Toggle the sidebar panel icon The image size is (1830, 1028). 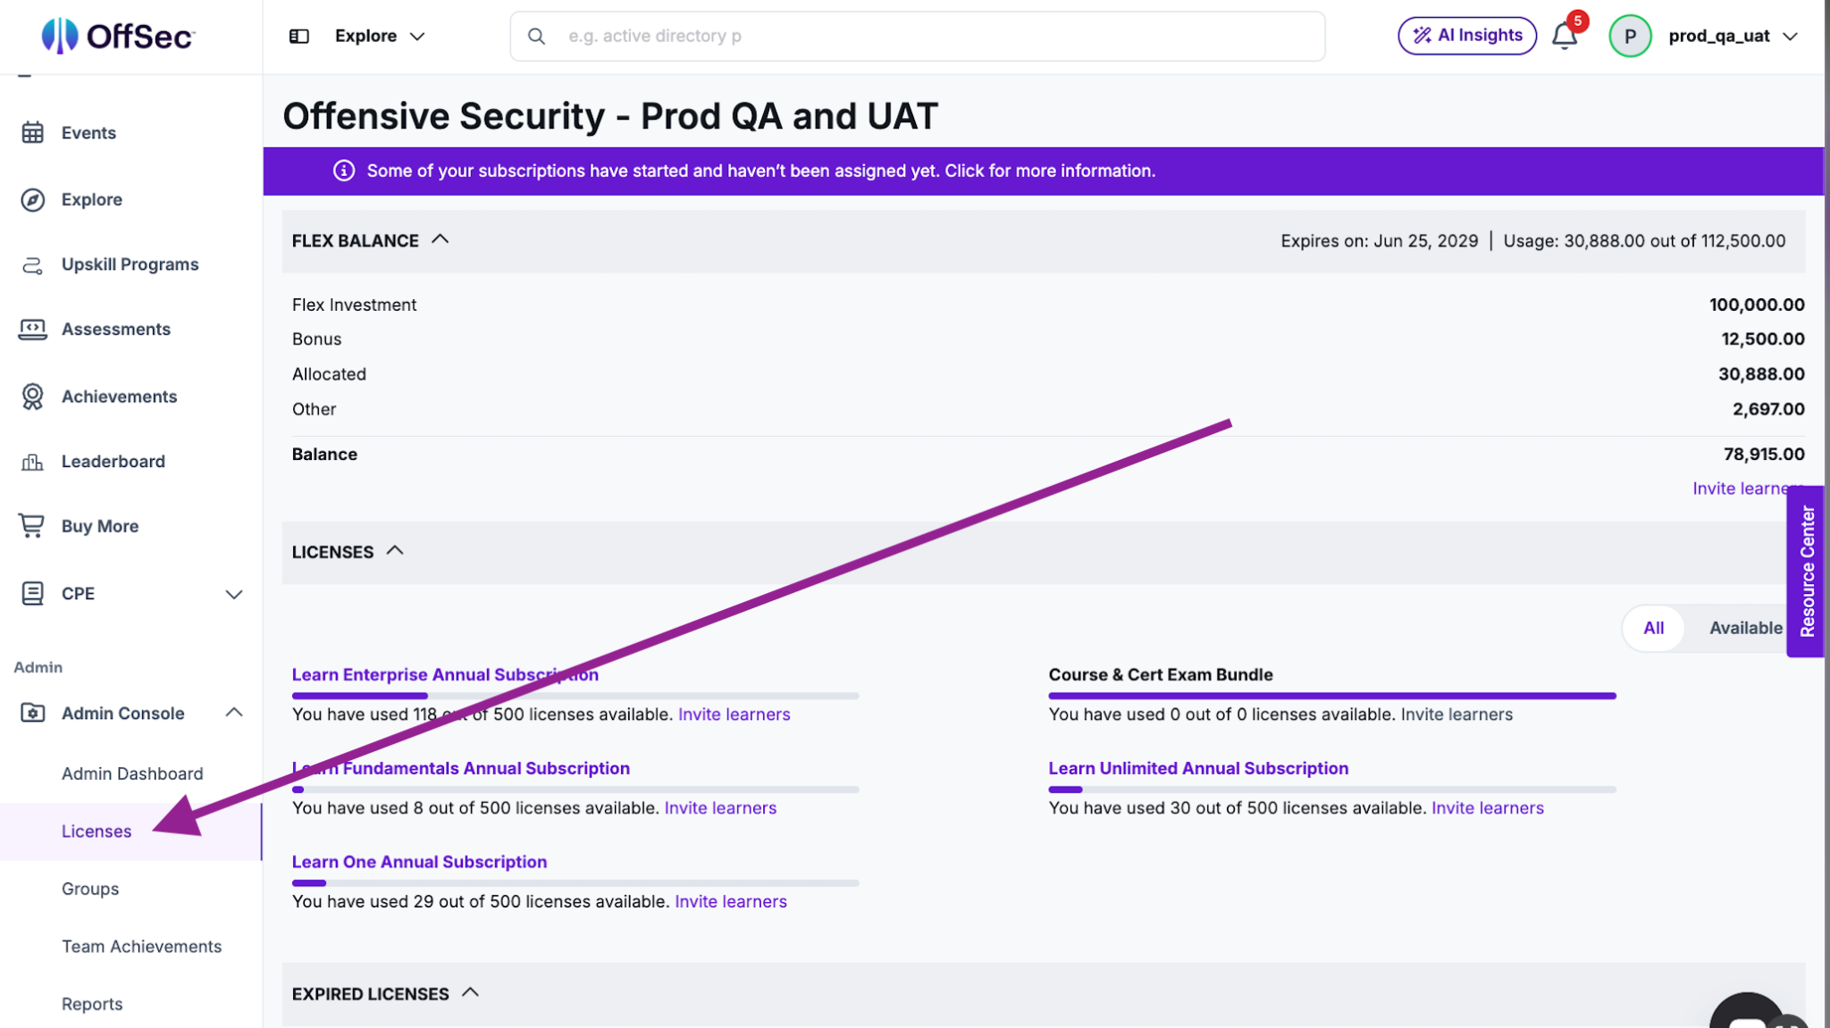coord(299,36)
